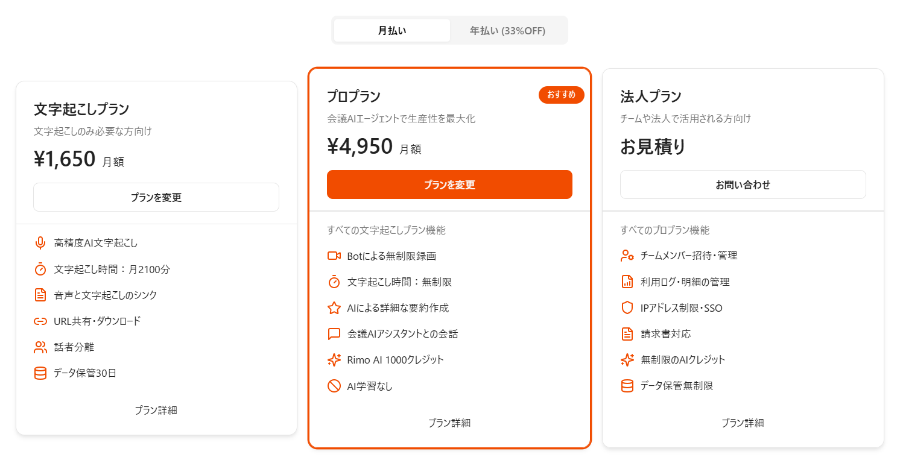Click microphone icon for 高精度AI文字起こし
The image size is (900, 460).
tap(40, 243)
